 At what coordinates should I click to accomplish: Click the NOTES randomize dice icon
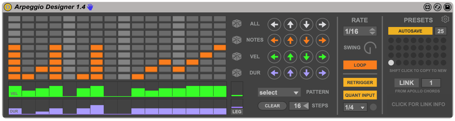[x=237, y=40]
